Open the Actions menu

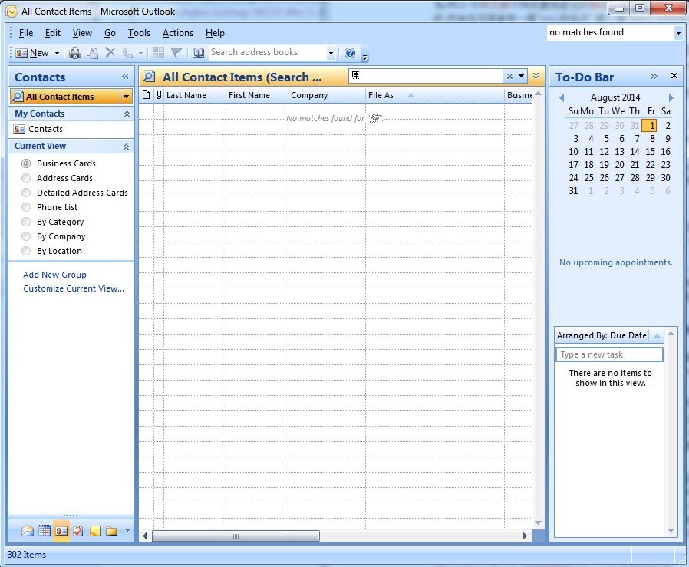point(177,33)
